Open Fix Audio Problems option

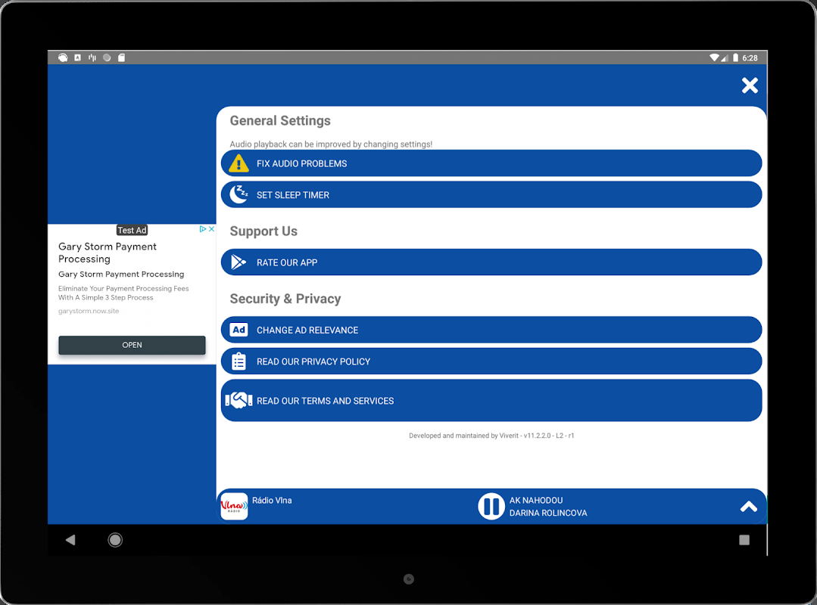(x=491, y=163)
